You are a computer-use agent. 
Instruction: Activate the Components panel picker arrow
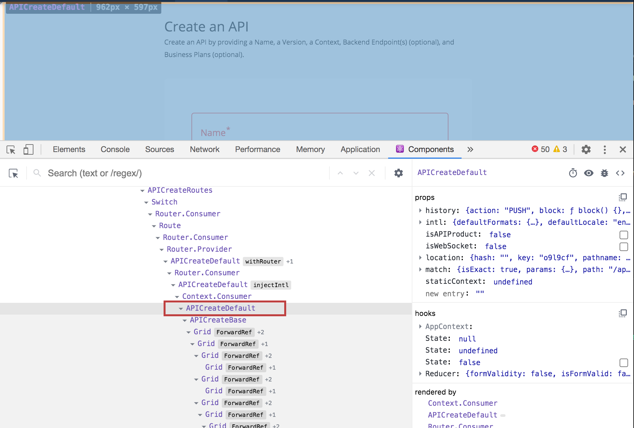13,173
